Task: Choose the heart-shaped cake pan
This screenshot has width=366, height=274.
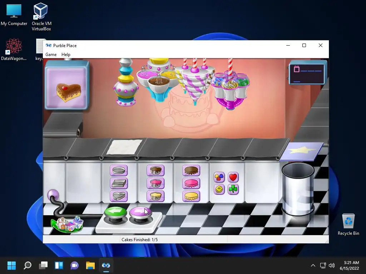Action: (x=119, y=196)
